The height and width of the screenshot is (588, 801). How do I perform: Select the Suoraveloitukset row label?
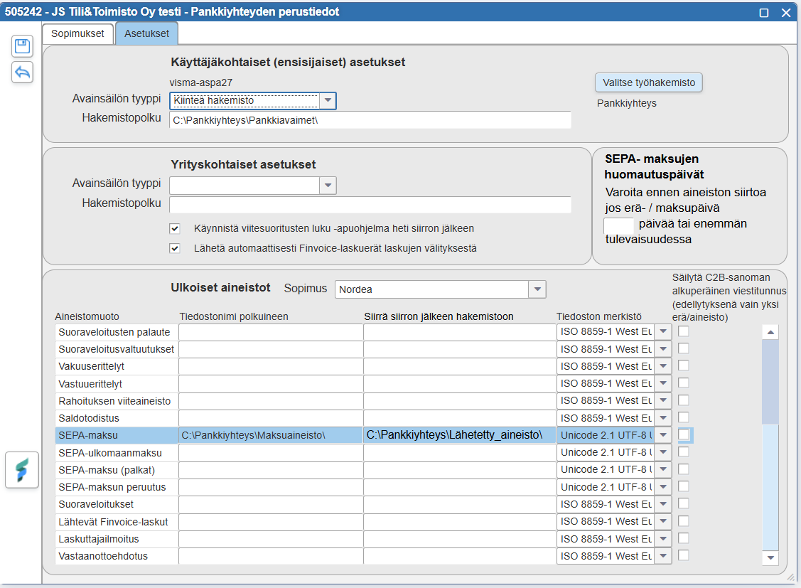[x=117, y=504]
